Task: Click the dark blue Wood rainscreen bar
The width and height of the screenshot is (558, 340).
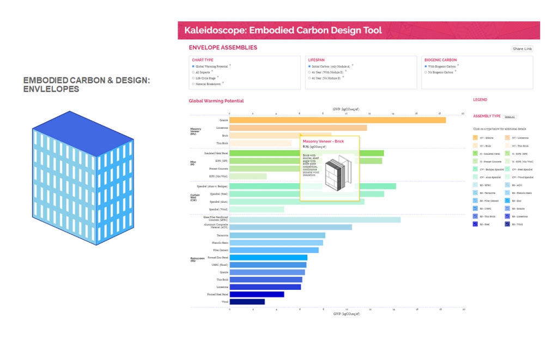Action: [x=247, y=301]
